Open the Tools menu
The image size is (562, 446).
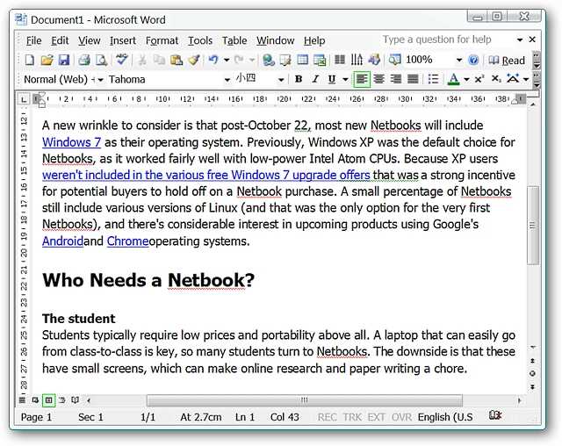(x=200, y=41)
